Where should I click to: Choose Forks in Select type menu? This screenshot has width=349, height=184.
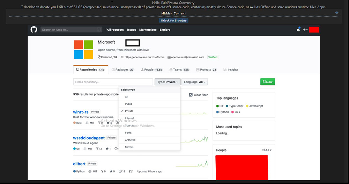[150, 133]
